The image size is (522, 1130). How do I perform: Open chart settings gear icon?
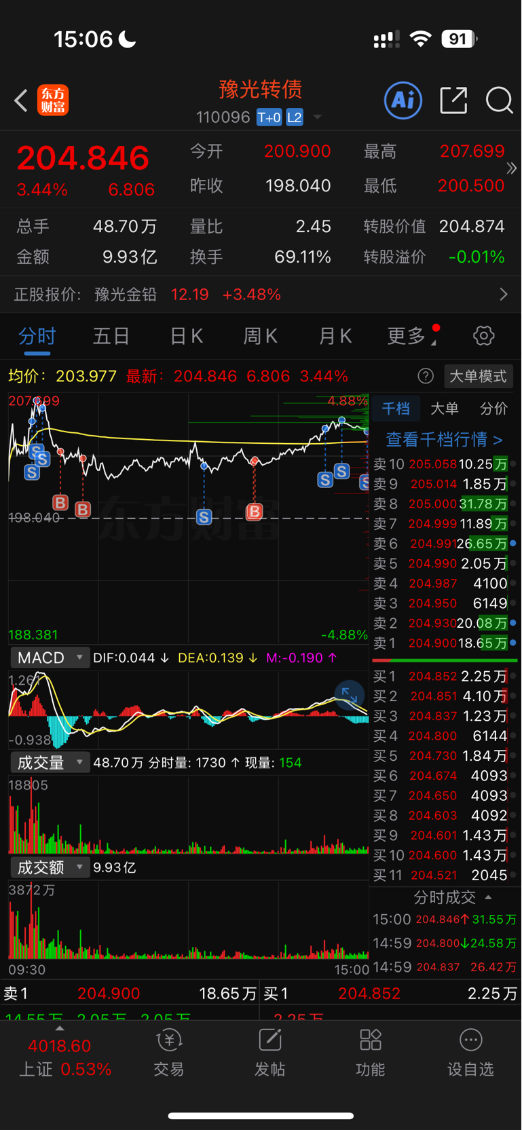[x=483, y=335]
